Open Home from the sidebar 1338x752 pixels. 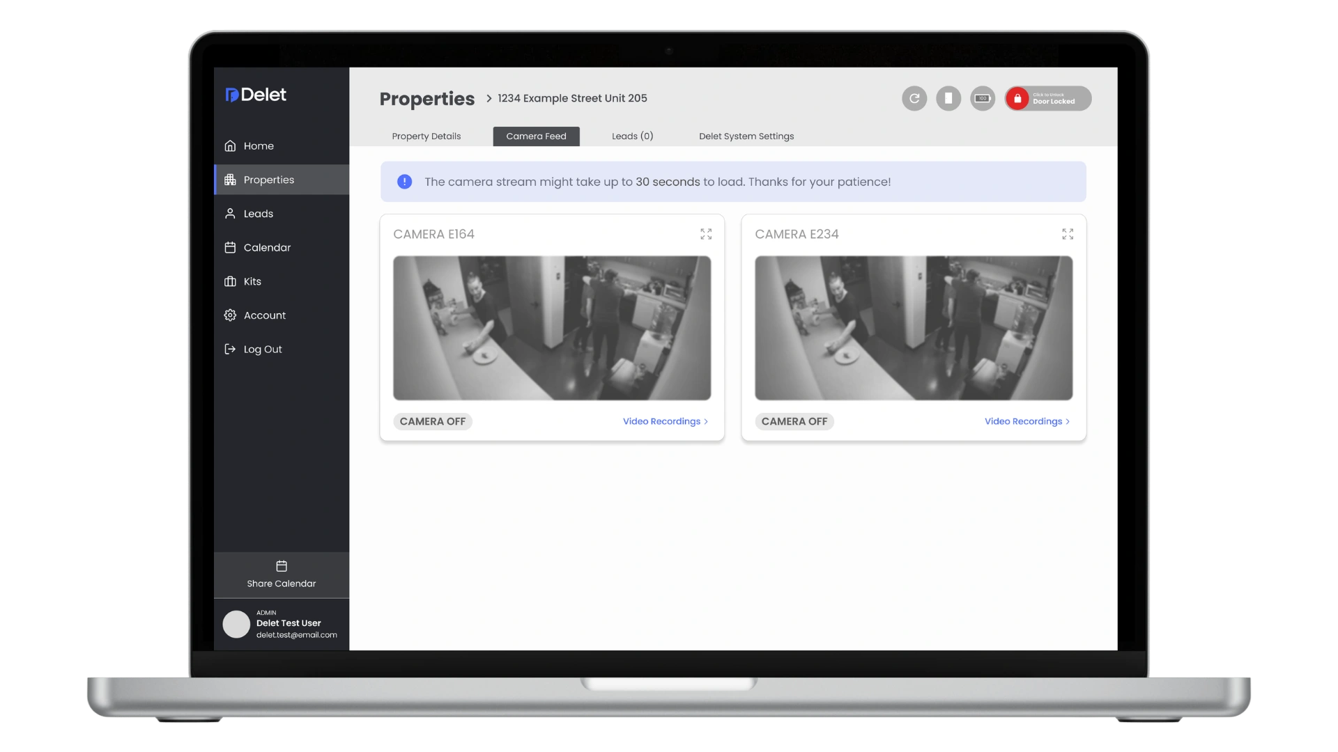tap(258, 146)
